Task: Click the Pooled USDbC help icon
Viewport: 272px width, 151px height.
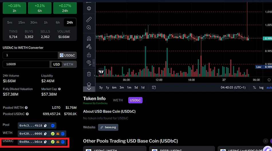Action: 27,114
